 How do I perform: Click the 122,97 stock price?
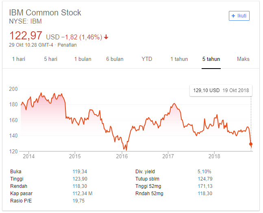(x=26, y=36)
